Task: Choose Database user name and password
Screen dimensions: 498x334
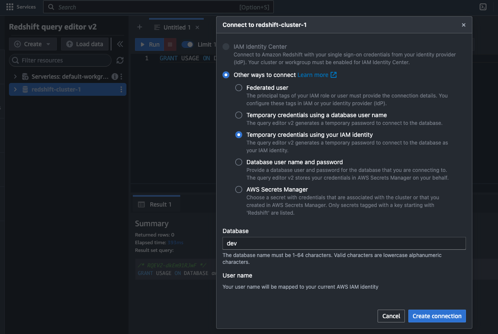Action: tap(238, 162)
